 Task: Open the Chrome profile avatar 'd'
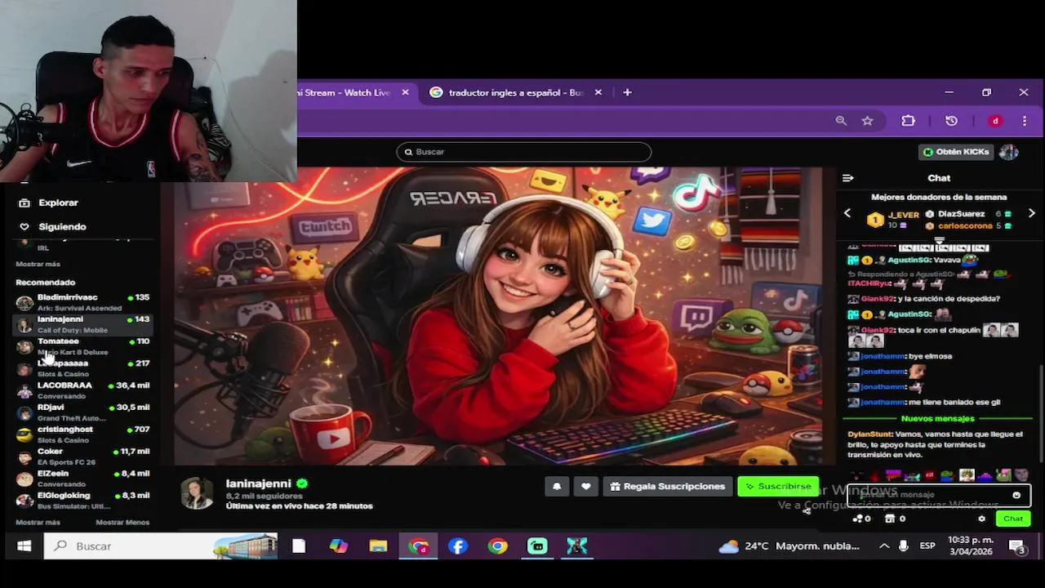tap(995, 121)
